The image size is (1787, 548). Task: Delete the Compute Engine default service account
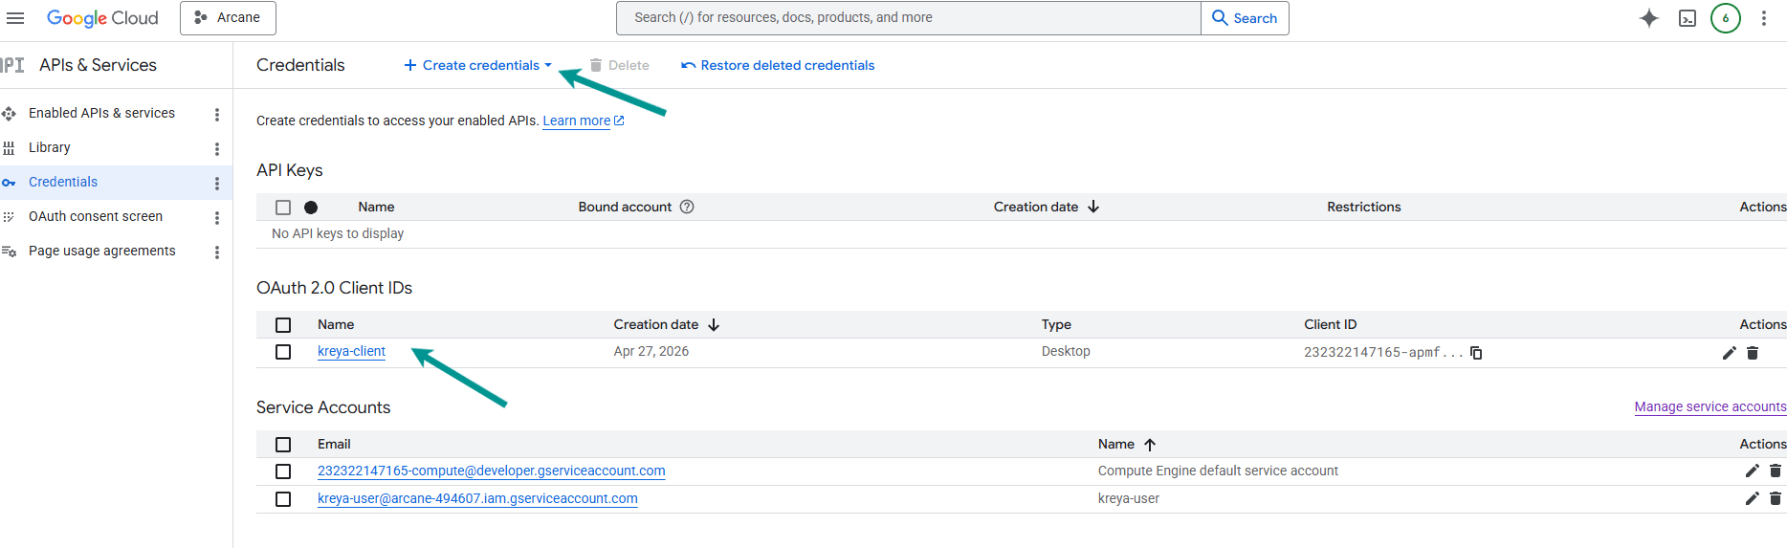click(x=1776, y=471)
